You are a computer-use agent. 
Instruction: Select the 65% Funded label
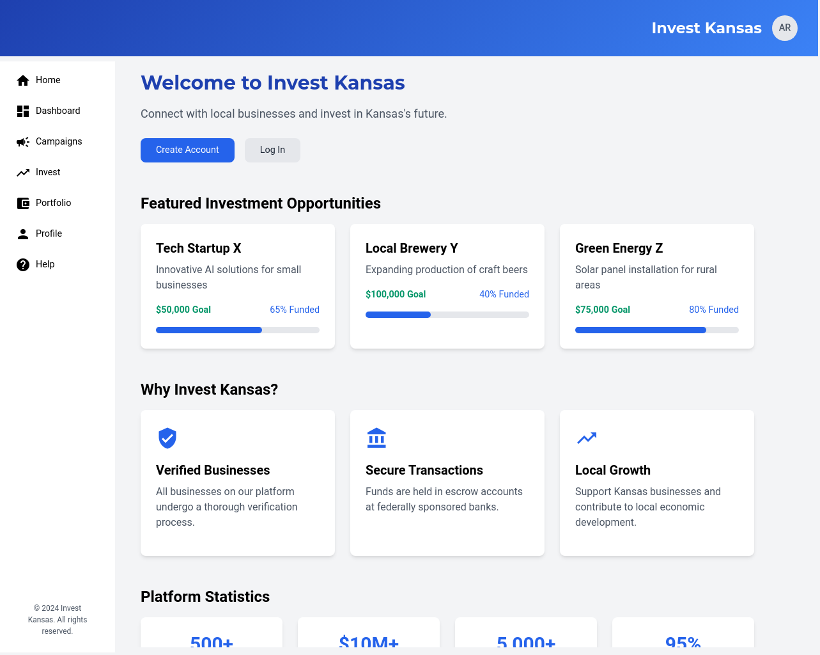pyautogui.click(x=294, y=310)
